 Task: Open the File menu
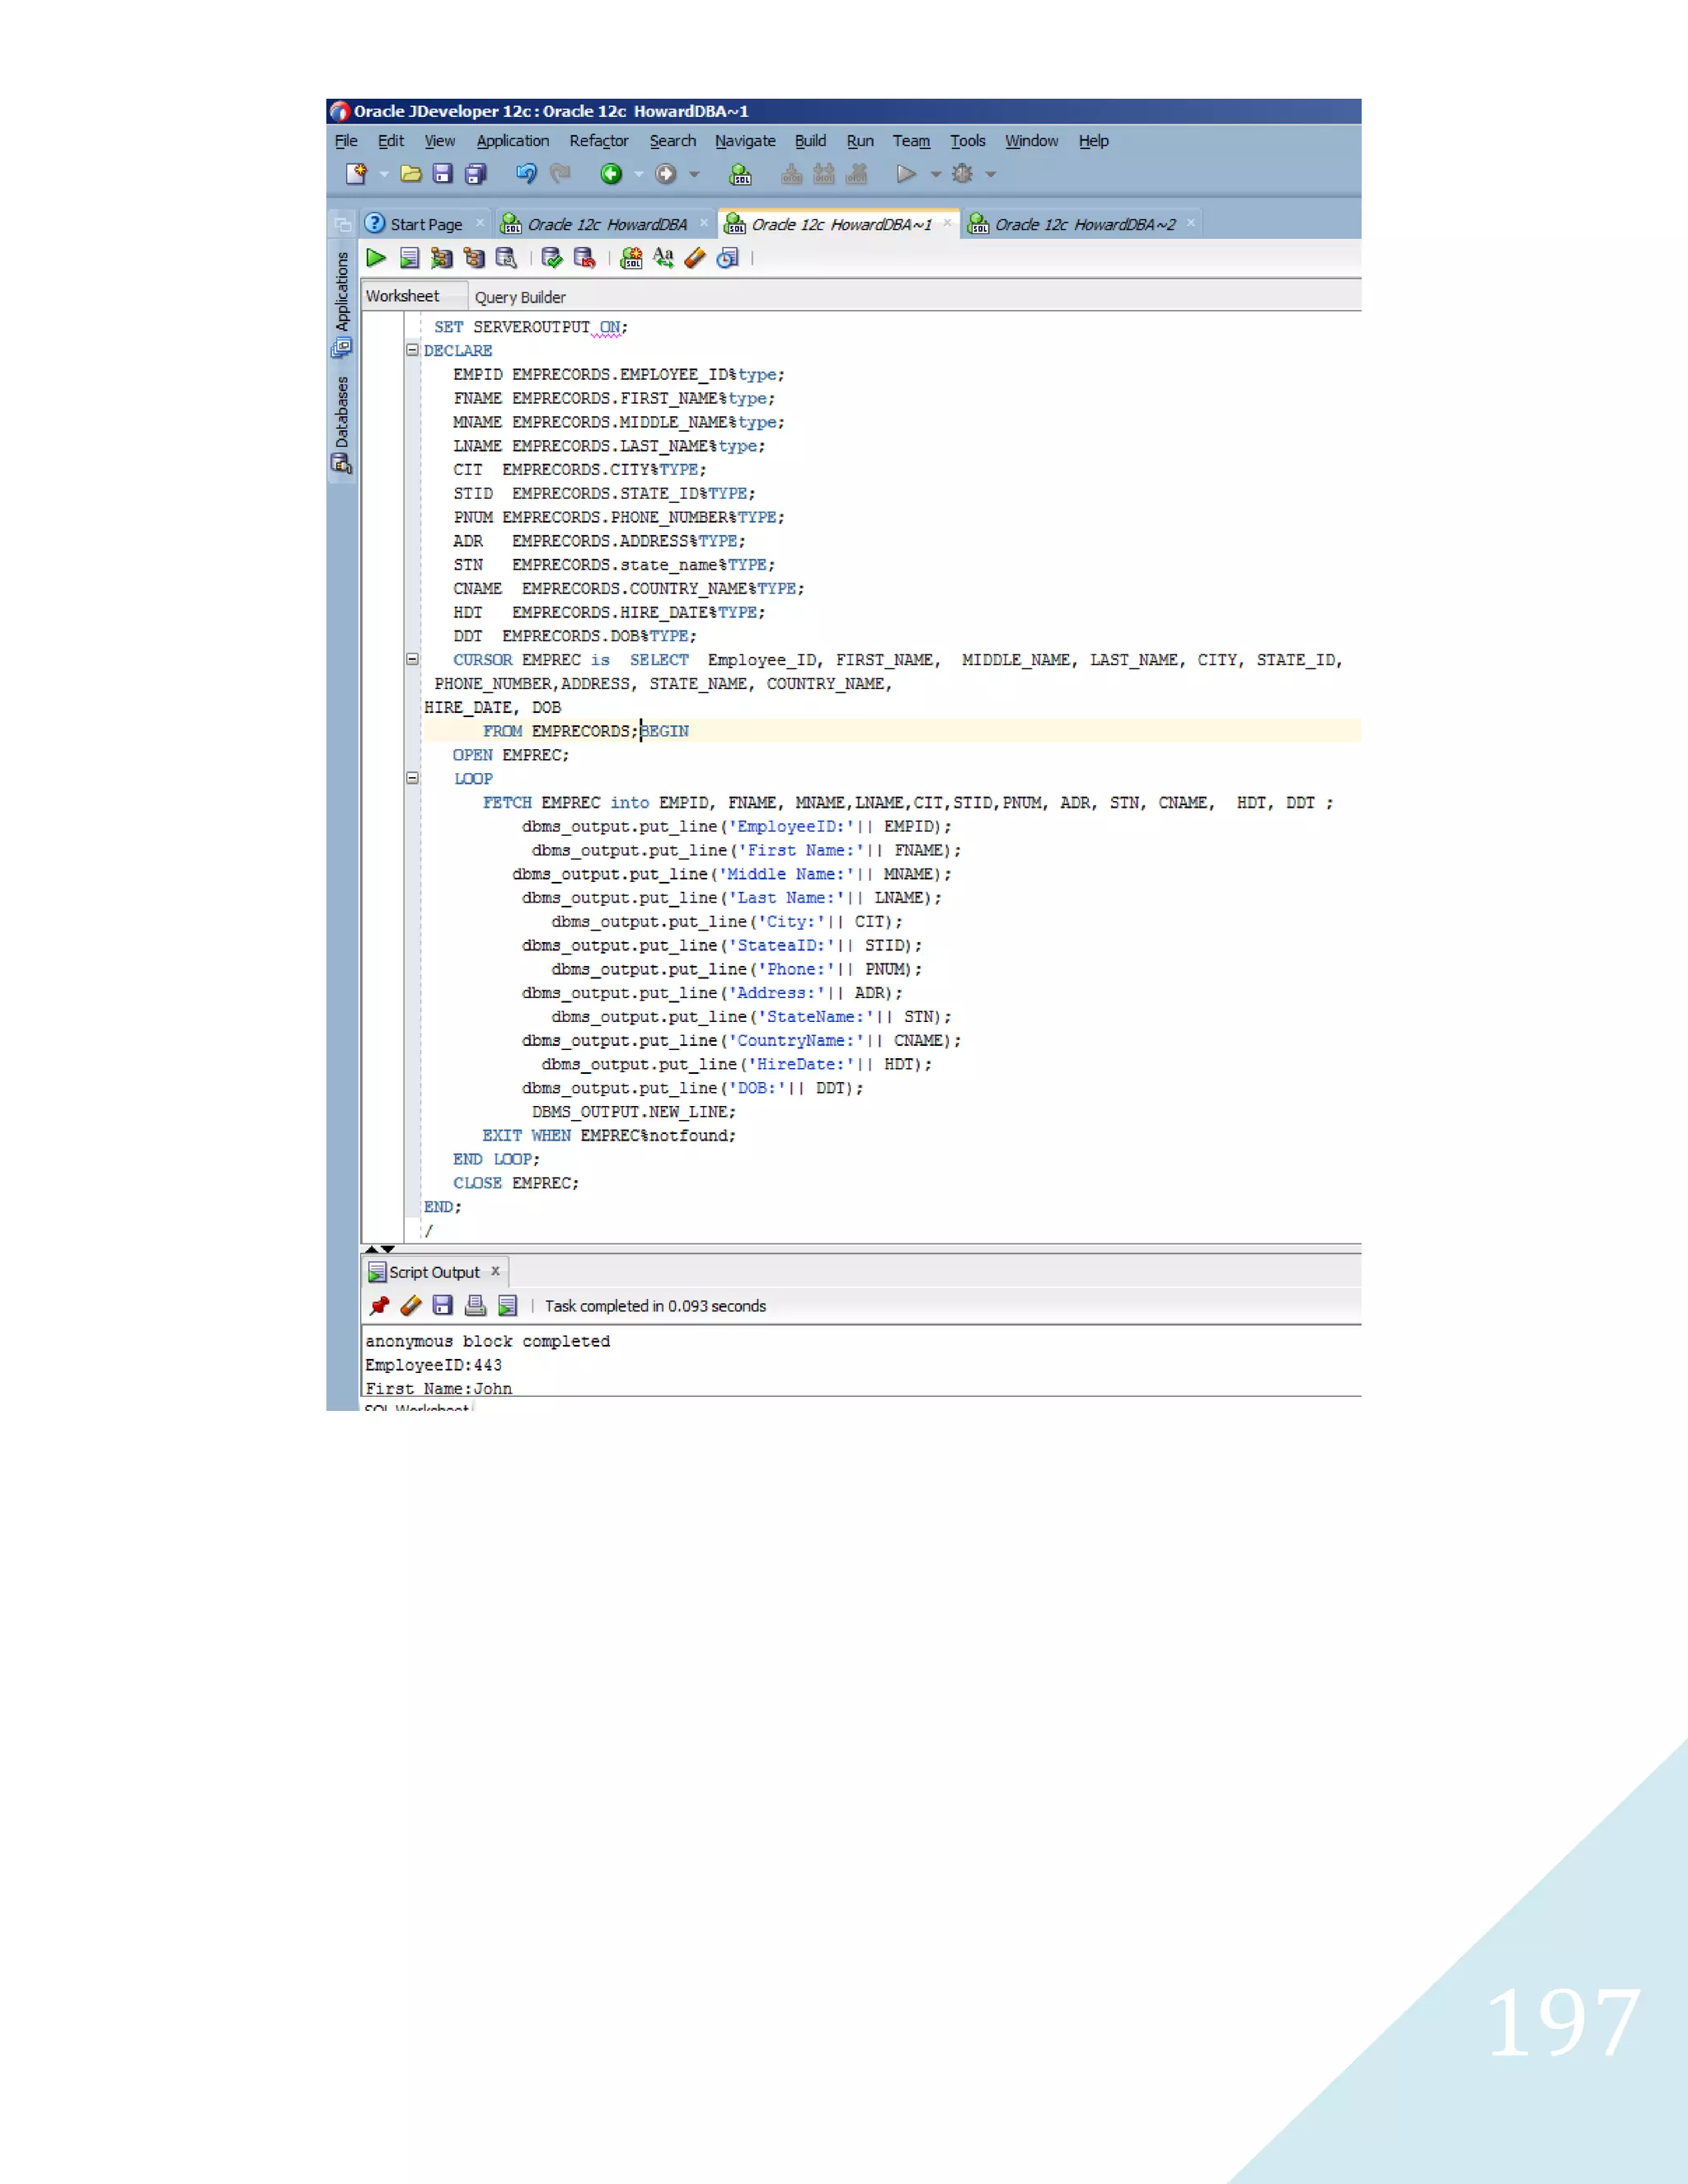tap(346, 141)
